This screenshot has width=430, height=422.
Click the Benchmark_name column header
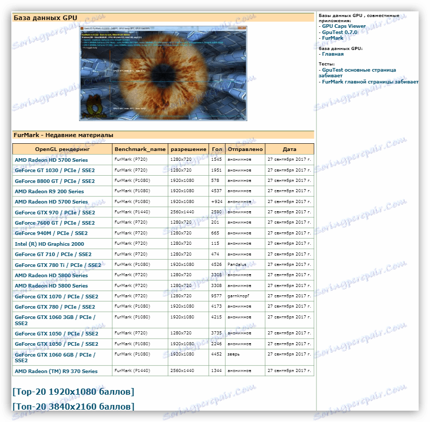[x=140, y=149]
